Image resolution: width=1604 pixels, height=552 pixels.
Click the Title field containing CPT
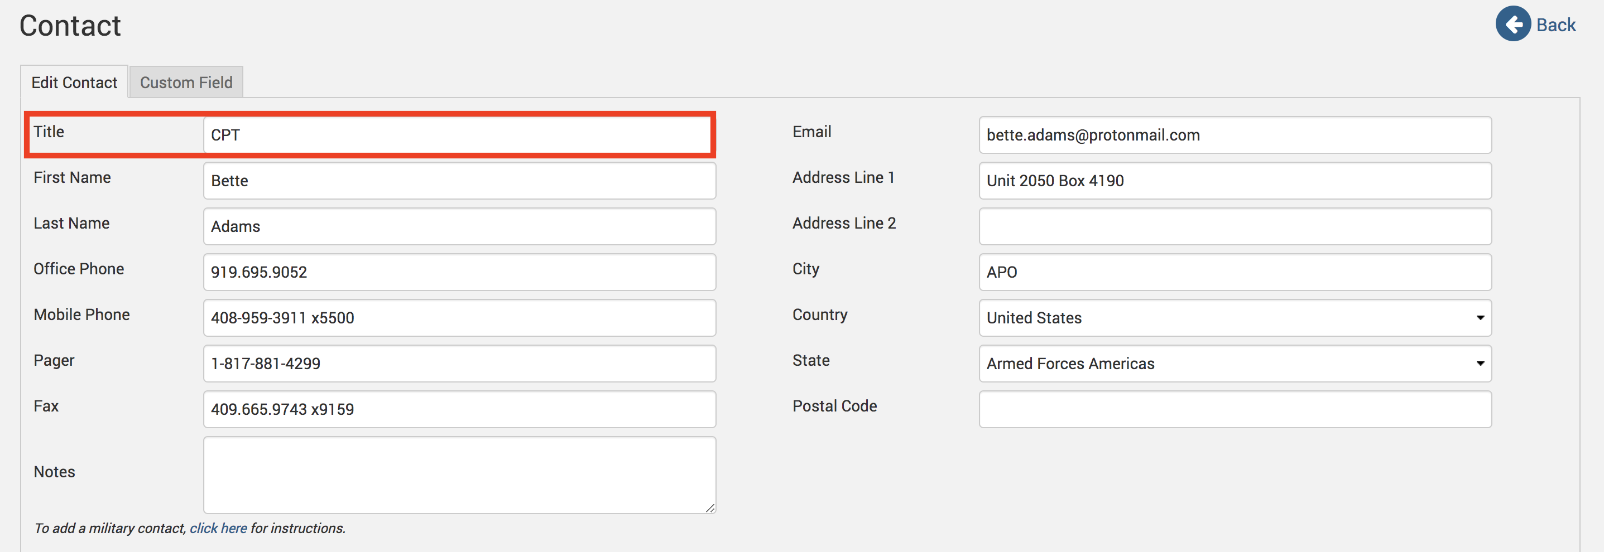pyautogui.click(x=459, y=135)
